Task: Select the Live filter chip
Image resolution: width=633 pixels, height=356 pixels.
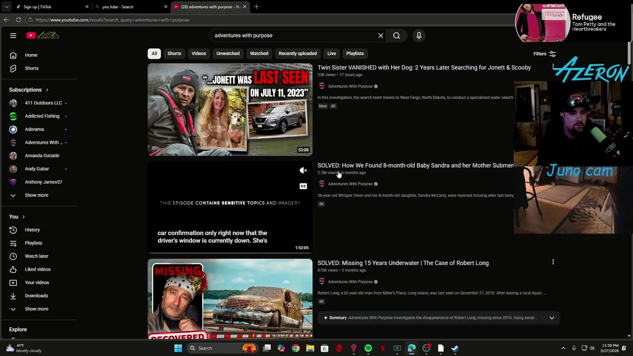Action: click(331, 53)
